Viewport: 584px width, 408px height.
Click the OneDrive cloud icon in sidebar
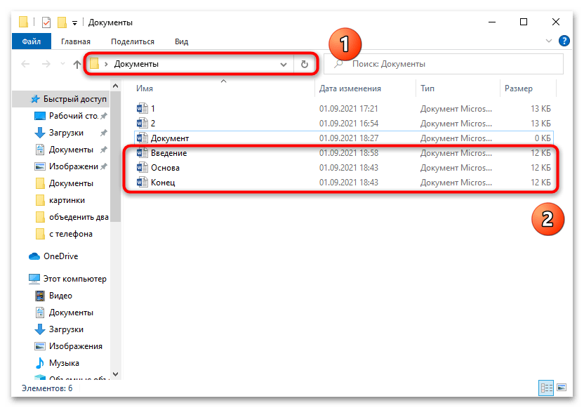tap(34, 256)
